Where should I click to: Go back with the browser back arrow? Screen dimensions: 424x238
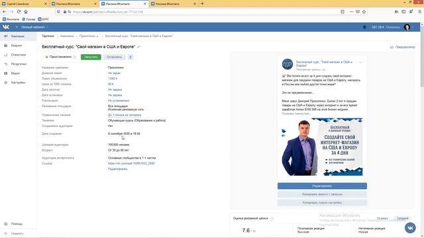pos(5,12)
